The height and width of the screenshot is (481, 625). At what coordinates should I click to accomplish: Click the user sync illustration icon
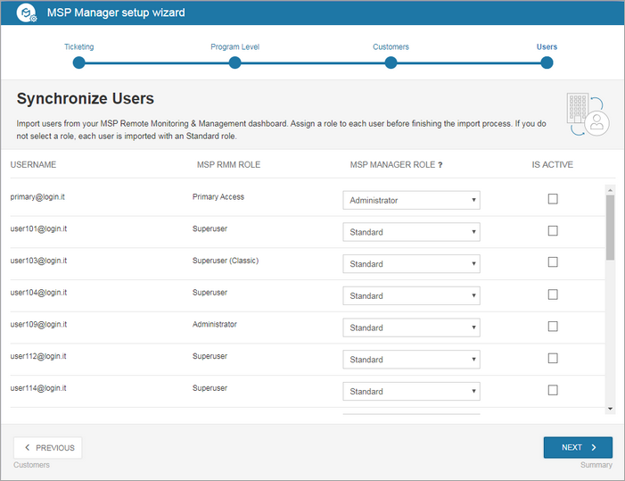coord(588,114)
